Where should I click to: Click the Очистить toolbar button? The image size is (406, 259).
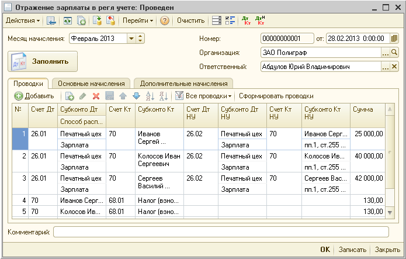[x=191, y=20]
